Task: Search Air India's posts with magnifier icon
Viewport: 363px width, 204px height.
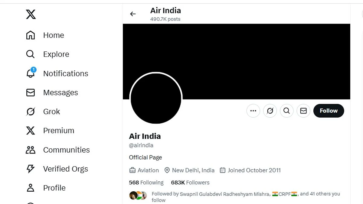Action: (287, 111)
